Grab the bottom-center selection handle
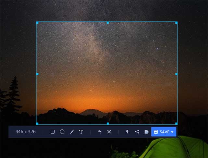The width and height of the screenshot is (208, 158). (108, 124)
